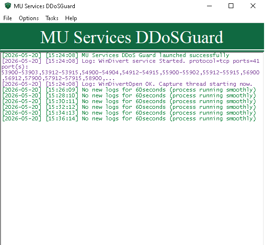This screenshot has width=265, height=245.
Task: Open the File menu
Action: coord(8,18)
